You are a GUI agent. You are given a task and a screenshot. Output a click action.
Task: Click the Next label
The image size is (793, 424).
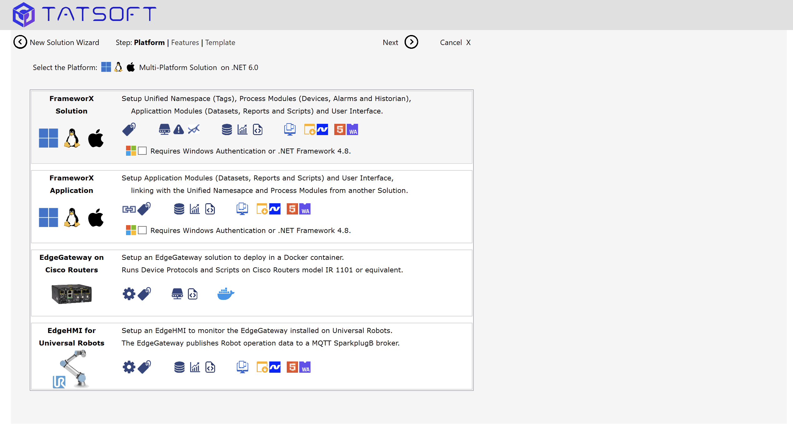(x=390, y=43)
